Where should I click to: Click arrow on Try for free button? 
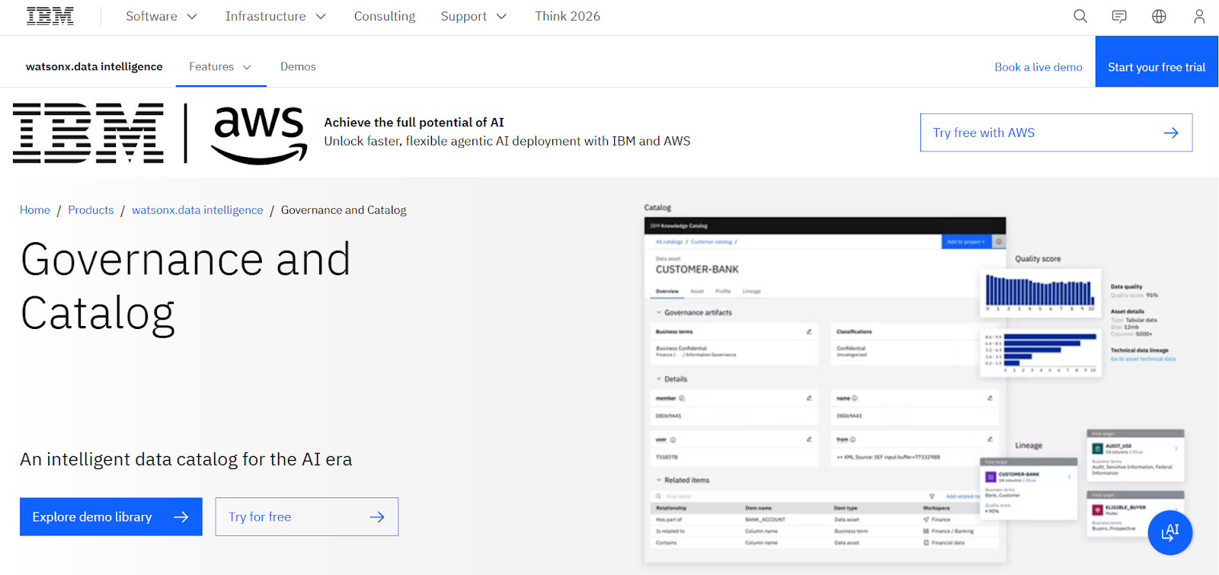click(x=377, y=517)
